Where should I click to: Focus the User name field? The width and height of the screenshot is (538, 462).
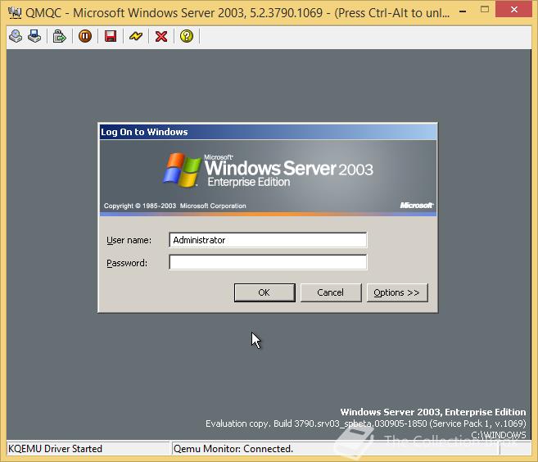268,240
